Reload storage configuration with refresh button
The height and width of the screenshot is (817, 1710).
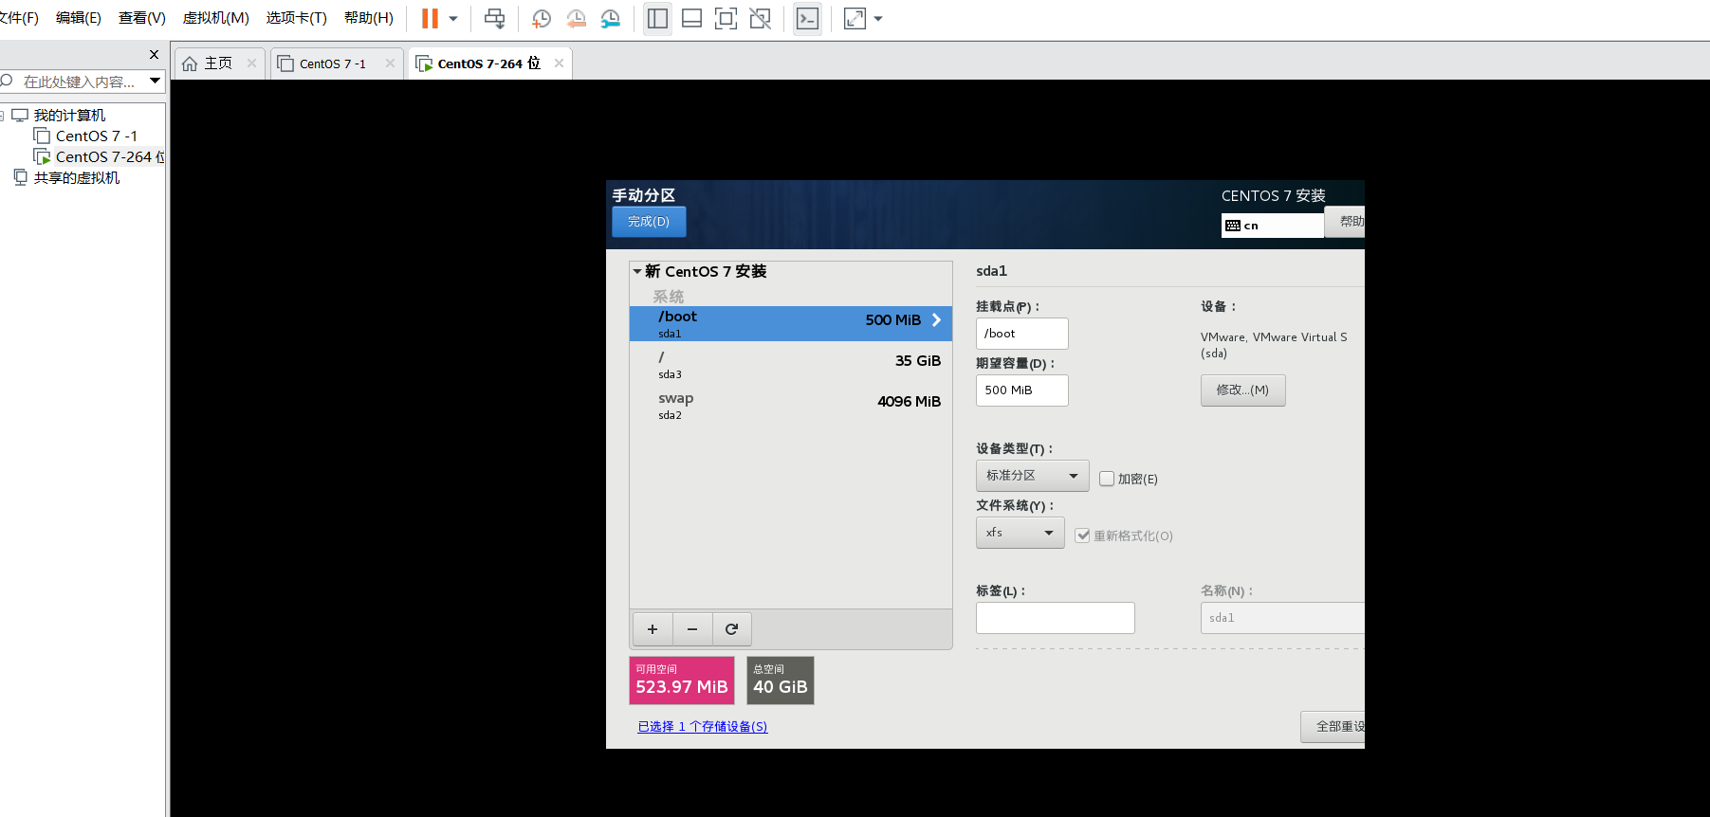(731, 629)
